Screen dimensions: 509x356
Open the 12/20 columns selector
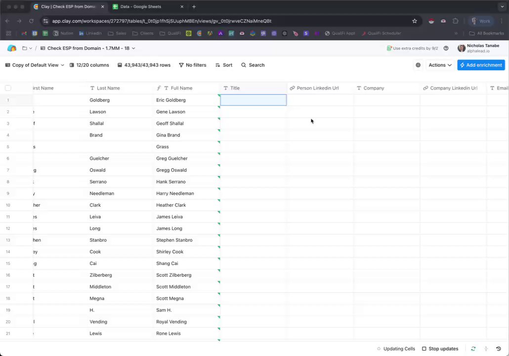[x=89, y=65]
